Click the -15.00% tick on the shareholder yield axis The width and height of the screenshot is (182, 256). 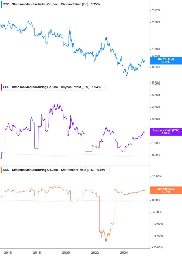point(157,236)
